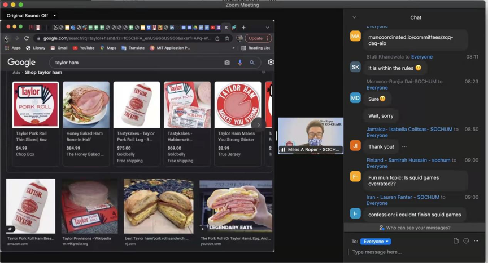Toggle Original Sound: Off

point(27,16)
